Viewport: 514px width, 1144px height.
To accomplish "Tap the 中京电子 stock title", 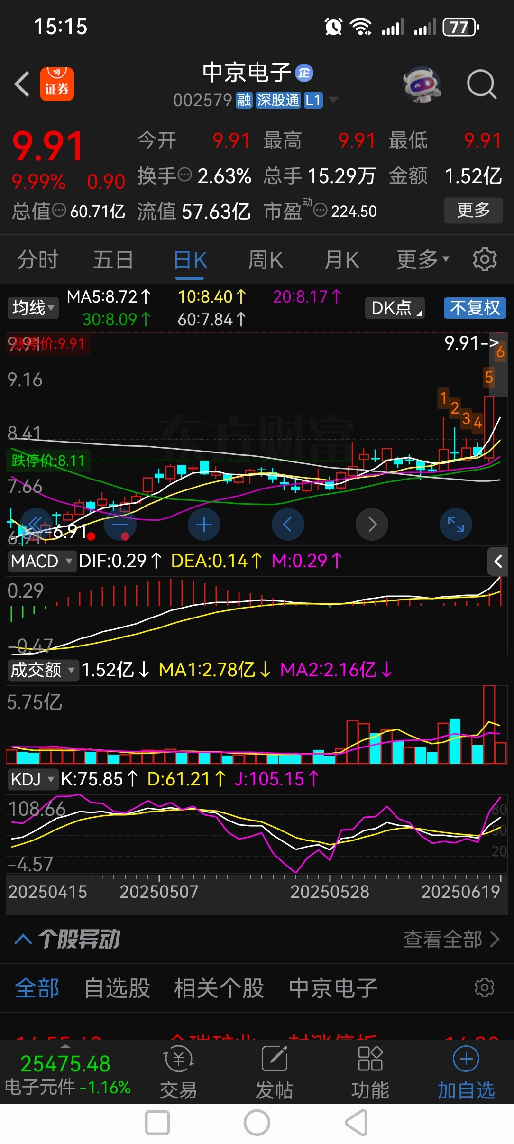I will tap(247, 73).
